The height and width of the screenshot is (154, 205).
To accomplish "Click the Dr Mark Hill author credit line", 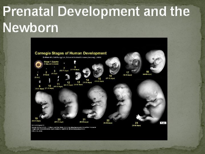I will click(72, 57).
